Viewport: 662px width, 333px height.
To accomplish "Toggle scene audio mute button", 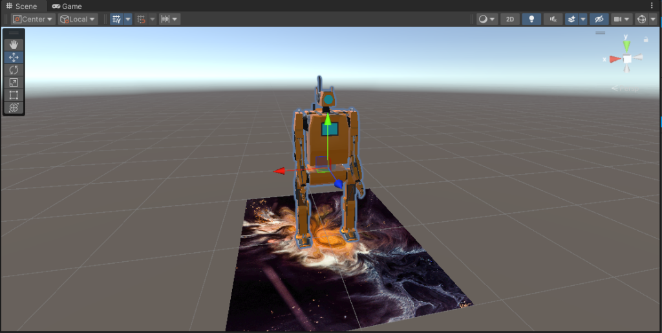I will coord(553,19).
